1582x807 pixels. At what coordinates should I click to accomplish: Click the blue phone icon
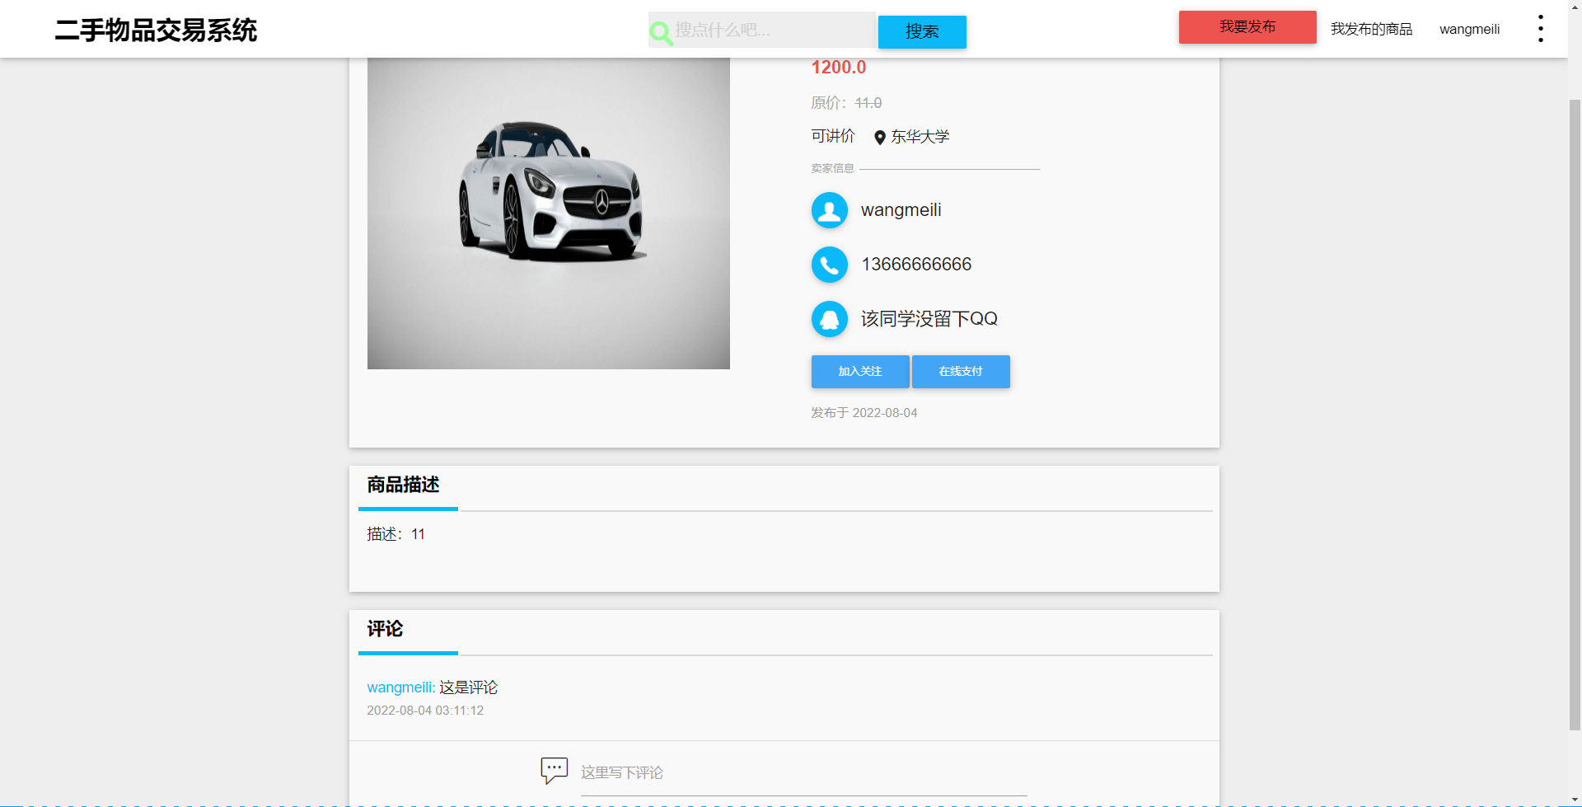[x=829, y=265]
